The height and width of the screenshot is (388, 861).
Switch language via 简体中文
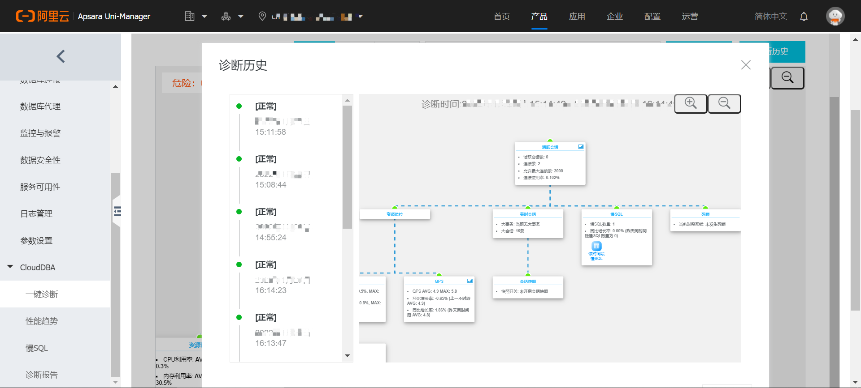771,17
